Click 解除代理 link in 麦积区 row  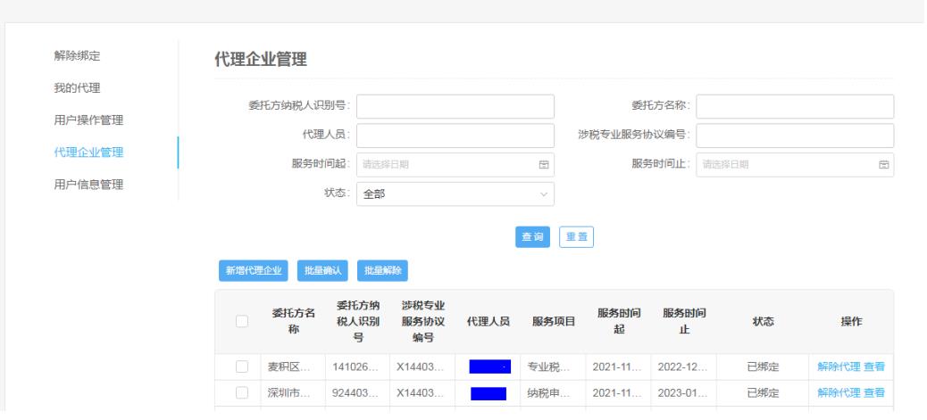click(839, 366)
